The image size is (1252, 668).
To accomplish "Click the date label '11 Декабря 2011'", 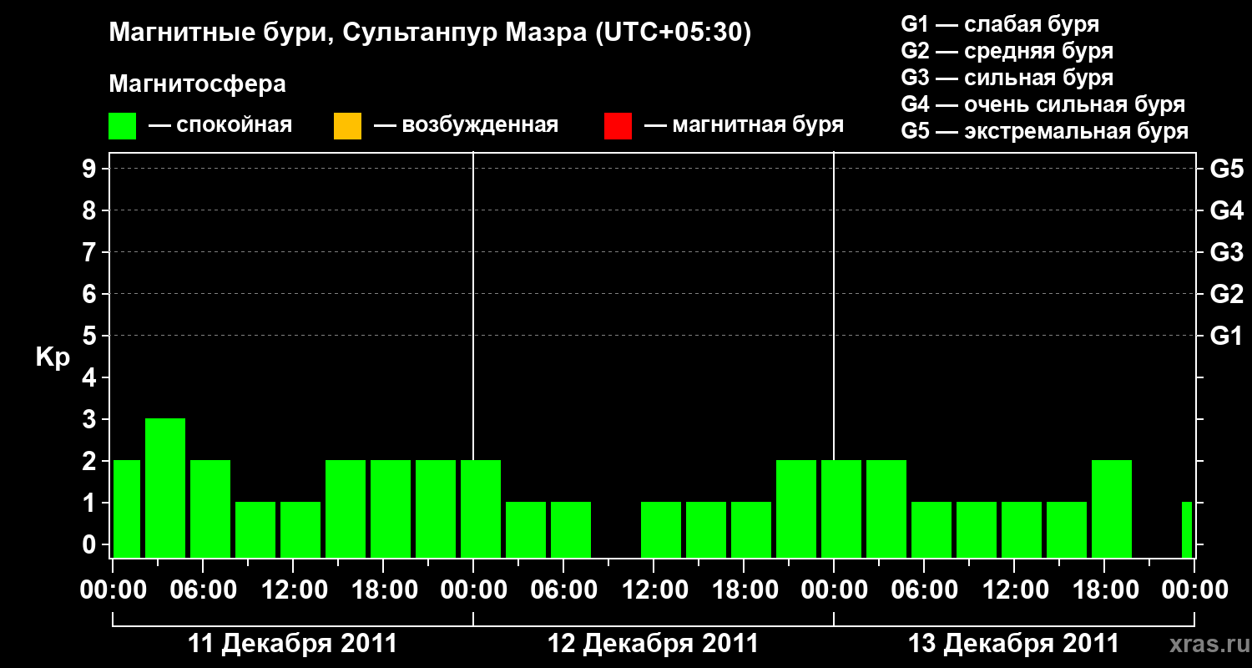I will 293,644.
